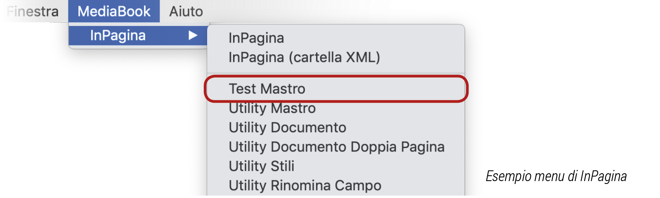Image resolution: width=660 pixels, height=198 pixels.
Task: Click the InPagina submenu arrow triangle
Action: pyautogui.click(x=193, y=35)
